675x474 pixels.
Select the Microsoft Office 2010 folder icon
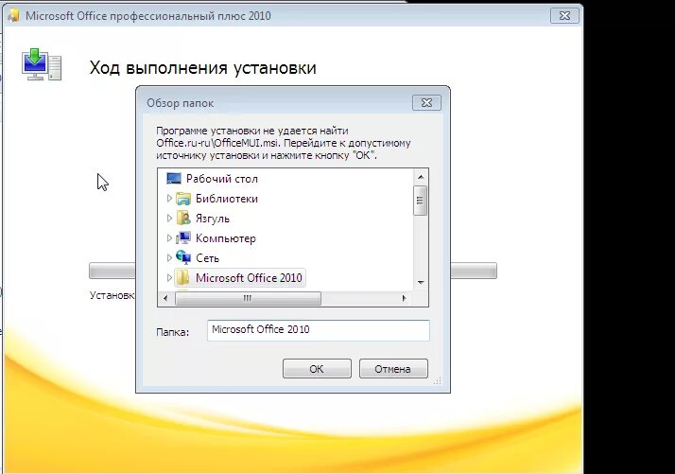click(183, 277)
